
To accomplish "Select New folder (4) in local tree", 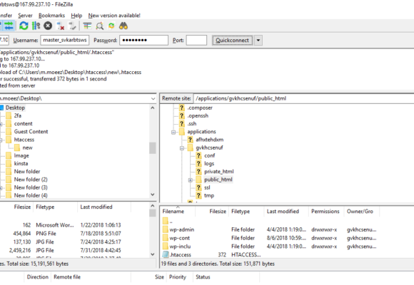I will (x=31, y=195).
